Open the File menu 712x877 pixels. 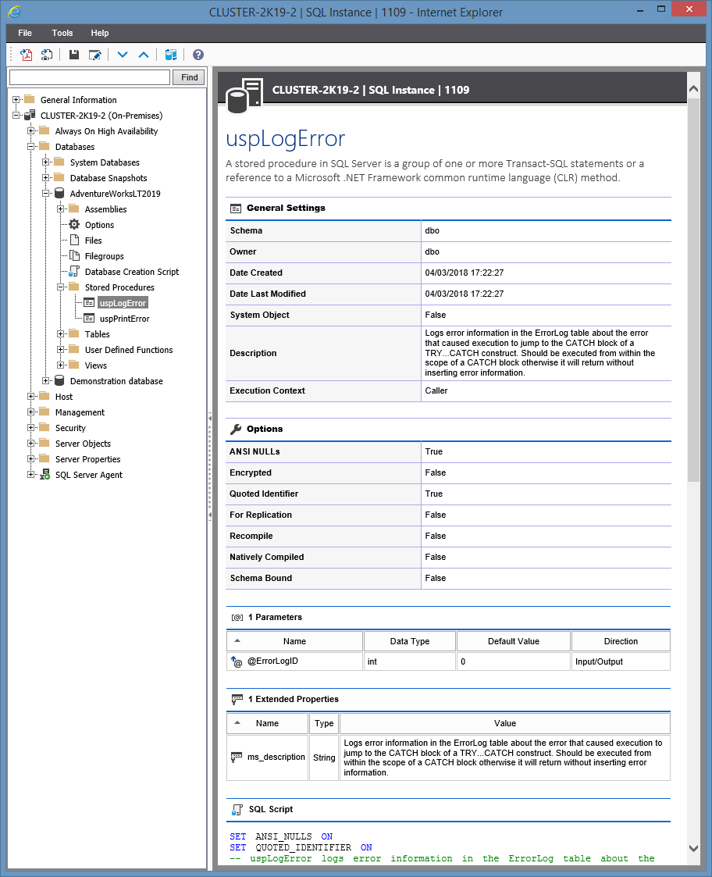point(25,33)
